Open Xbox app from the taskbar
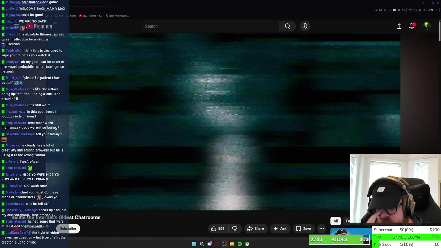Viewport: 441px width, 248px height. tap(247, 244)
